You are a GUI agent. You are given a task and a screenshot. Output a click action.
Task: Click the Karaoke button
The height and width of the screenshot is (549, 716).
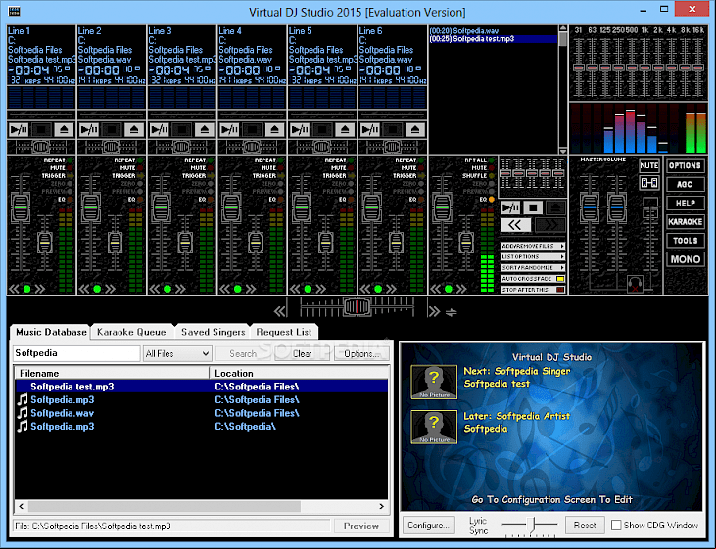(x=685, y=222)
